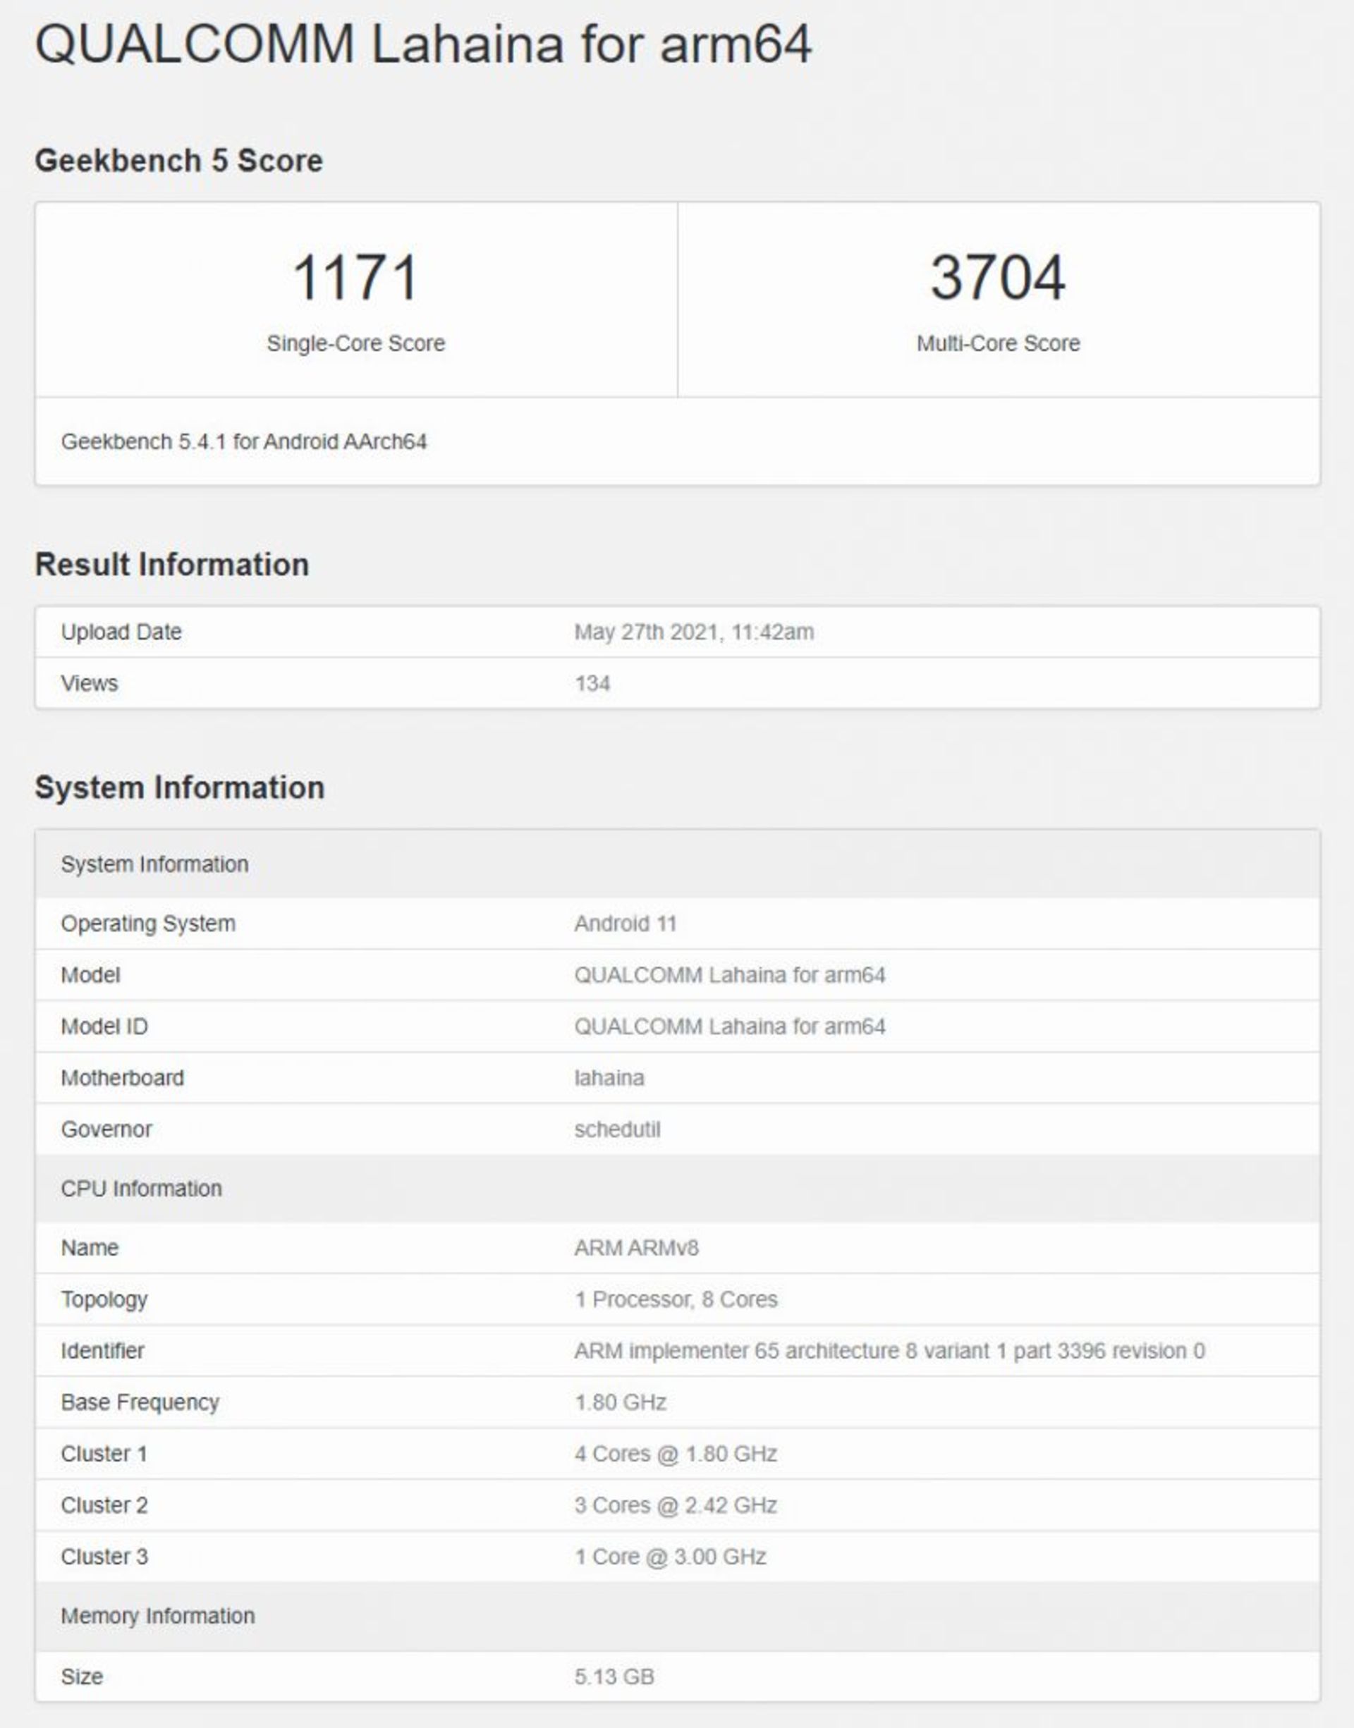Click the Identifier row ARM implementer text
The width and height of the screenshot is (1354, 1728).
[889, 1351]
